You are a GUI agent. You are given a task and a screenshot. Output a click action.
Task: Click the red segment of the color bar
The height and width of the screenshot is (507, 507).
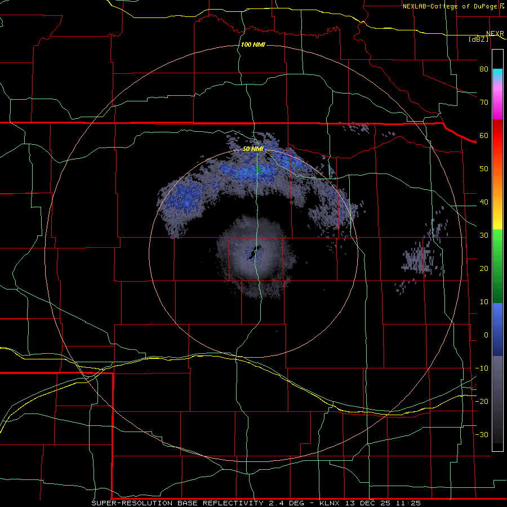pos(497,136)
